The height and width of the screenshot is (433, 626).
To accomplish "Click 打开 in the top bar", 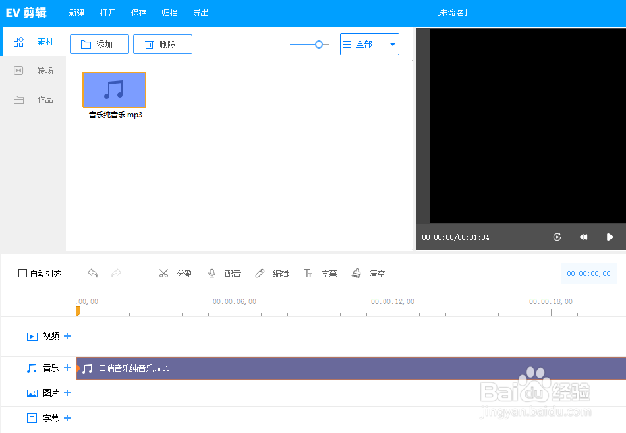I will 108,13.
